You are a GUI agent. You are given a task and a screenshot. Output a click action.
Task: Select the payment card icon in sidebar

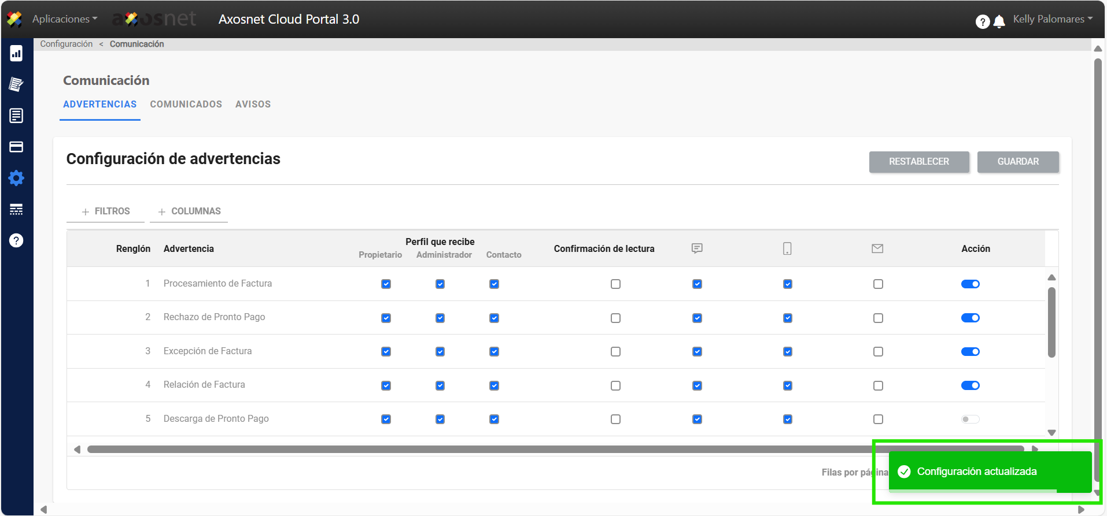[x=16, y=147]
